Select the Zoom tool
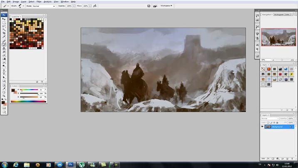 4,96
